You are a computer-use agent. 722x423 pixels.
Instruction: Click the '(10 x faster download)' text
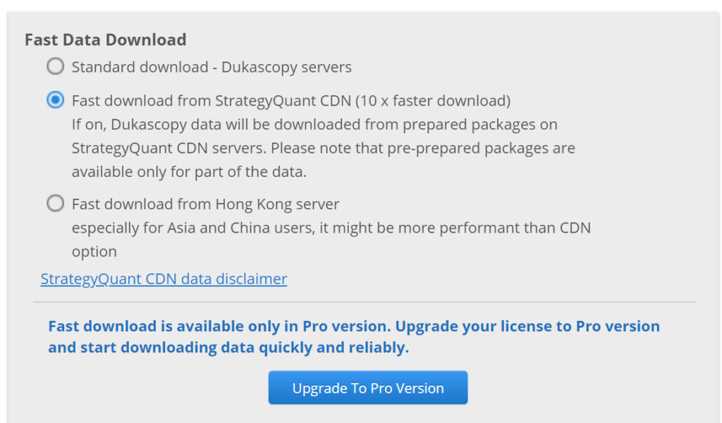tap(434, 101)
